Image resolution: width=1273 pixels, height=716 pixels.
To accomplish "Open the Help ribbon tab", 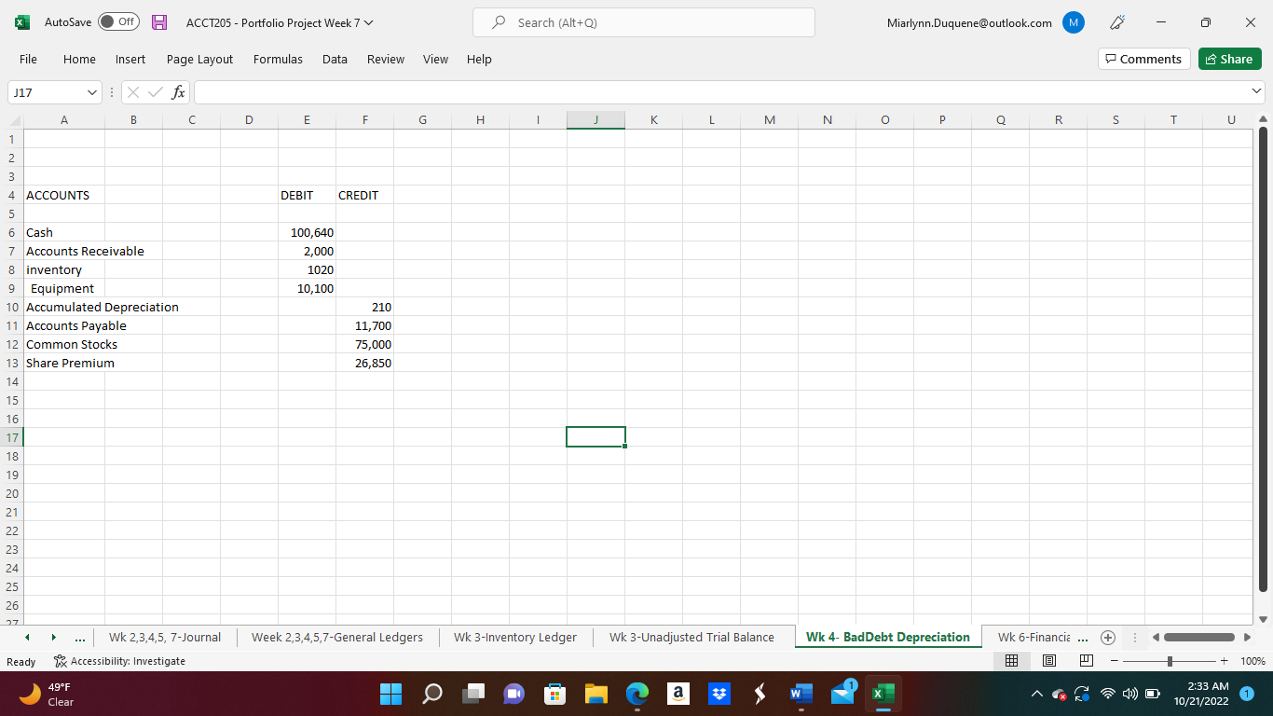I will click(479, 59).
